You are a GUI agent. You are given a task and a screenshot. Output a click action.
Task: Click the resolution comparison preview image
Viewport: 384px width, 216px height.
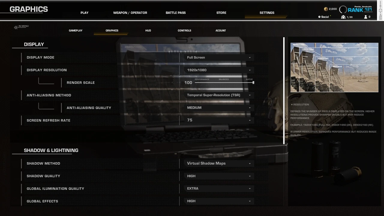tap(334, 67)
